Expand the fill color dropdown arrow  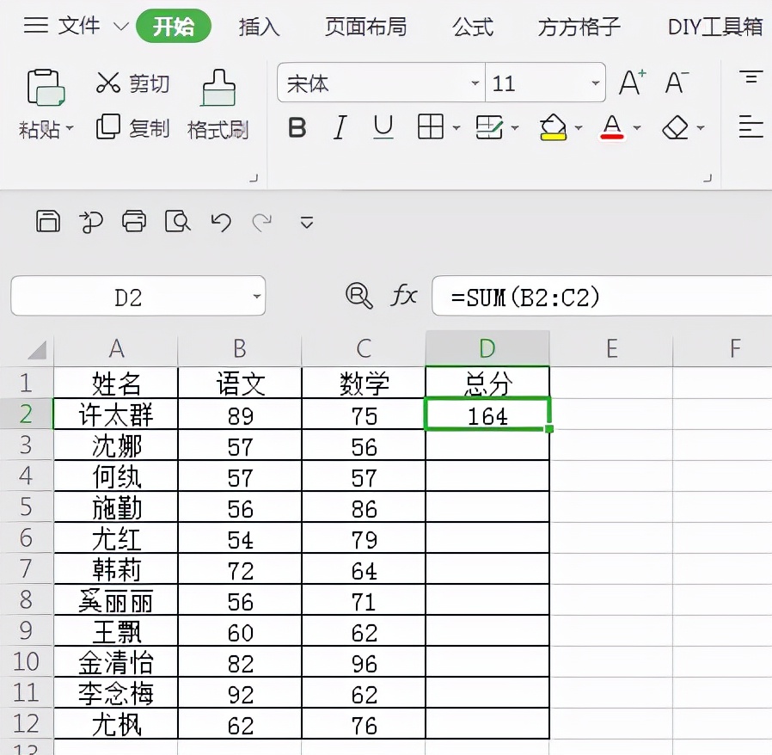click(x=579, y=128)
